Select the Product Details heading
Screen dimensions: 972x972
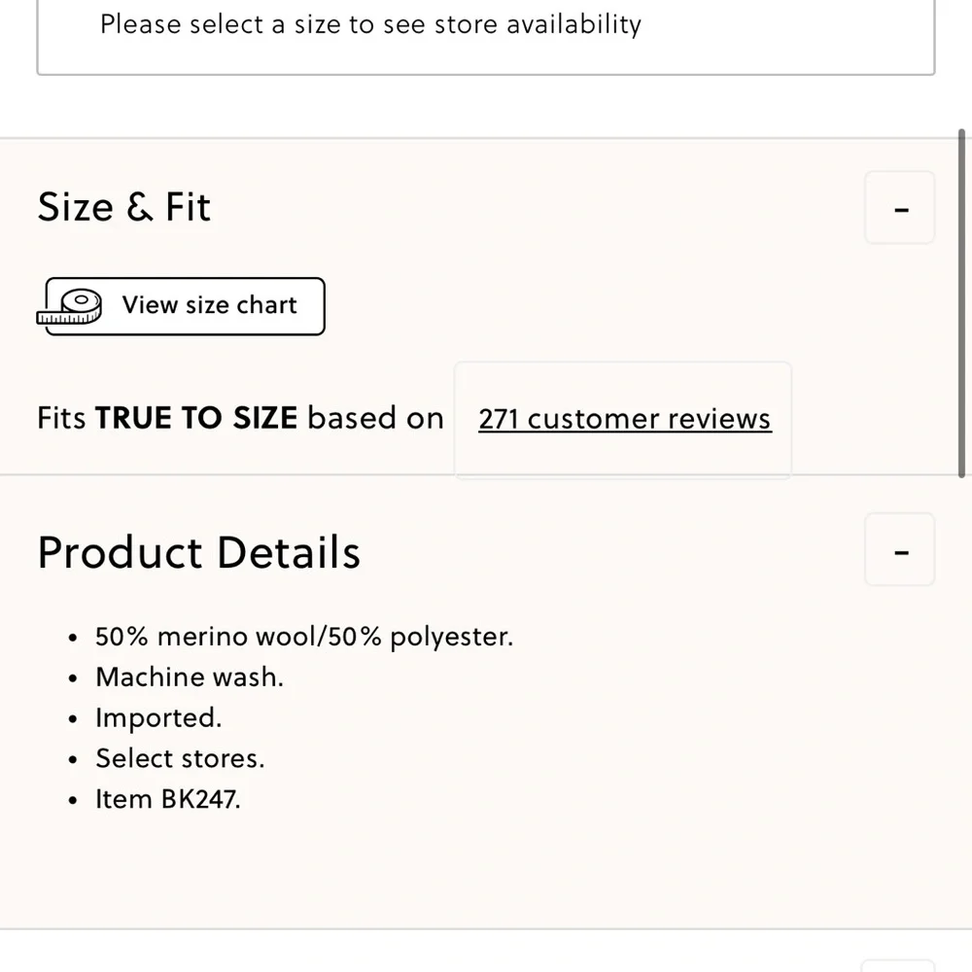pyautogui.click(x=199, y=552)
